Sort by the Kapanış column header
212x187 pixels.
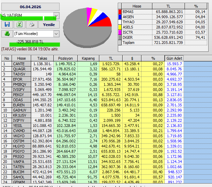point(88,58)
